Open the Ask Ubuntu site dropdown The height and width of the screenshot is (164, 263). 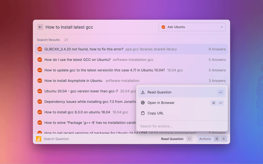[x=192, y=27]
